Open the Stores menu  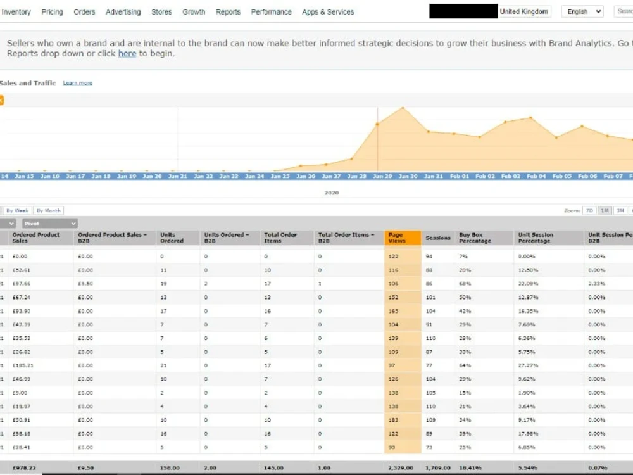(161, 12)
